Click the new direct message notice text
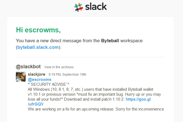This screenshot has width=183, height=122. [x=79, y=44]
